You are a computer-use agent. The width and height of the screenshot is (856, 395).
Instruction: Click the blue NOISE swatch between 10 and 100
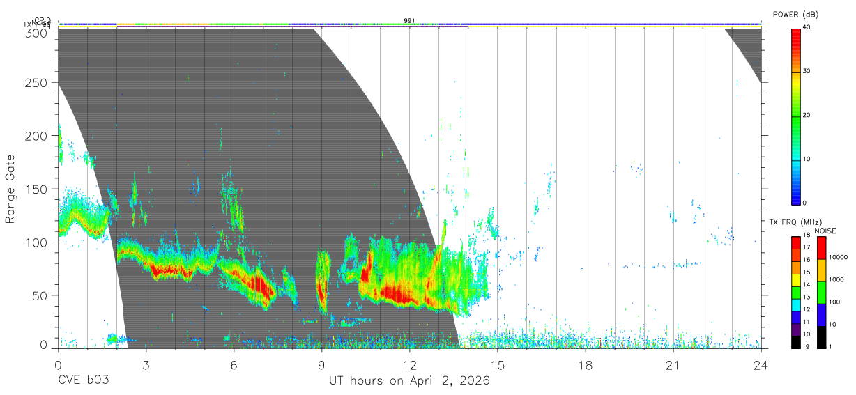pyautogui.click(x=821, y=315)
